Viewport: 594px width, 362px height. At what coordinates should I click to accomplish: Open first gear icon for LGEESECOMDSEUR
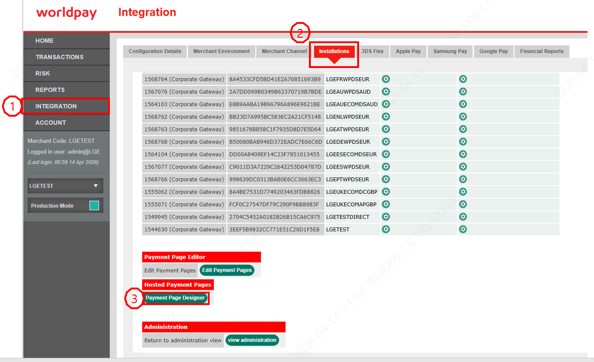[x=386, y=154]
